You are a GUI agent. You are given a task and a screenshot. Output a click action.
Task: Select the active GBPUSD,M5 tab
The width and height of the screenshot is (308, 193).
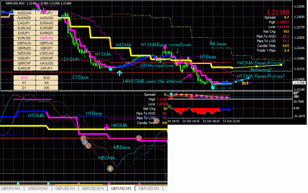[121, 189]
